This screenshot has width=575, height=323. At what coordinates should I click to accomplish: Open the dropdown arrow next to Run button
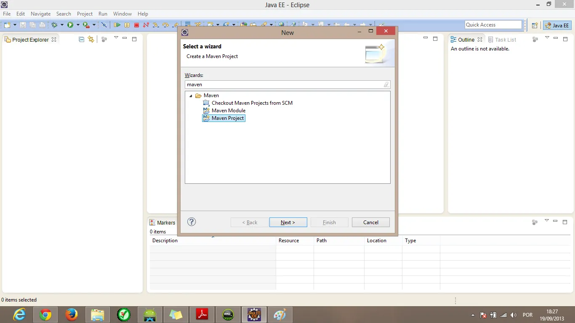tap(78, 25)
